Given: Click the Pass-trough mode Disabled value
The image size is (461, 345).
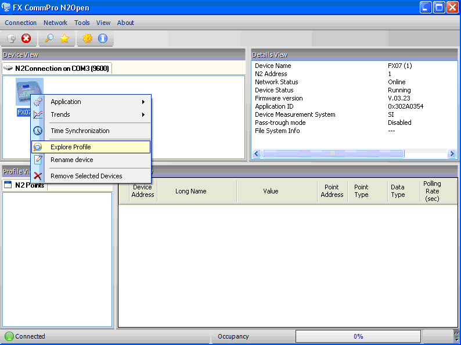Looking at the screenshot, I should click(399, 123).
